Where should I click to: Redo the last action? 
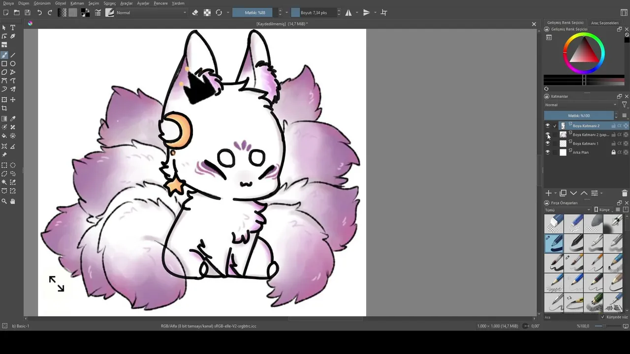pos(50,12)
